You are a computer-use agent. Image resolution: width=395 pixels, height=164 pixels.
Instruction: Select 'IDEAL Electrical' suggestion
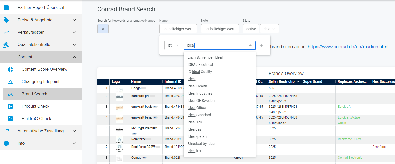[220, 65]
